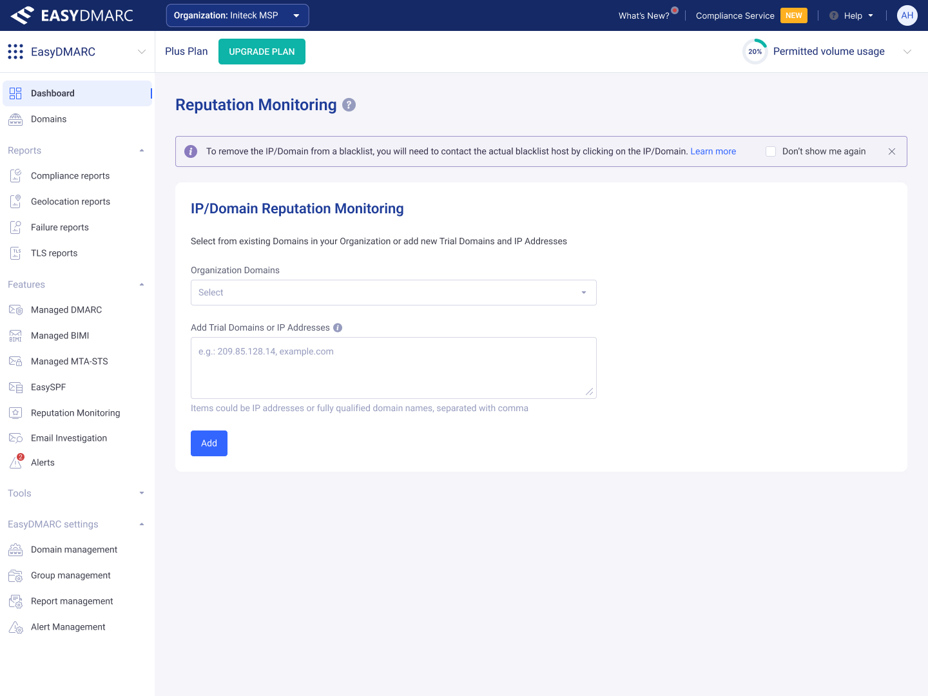
Task: Click the Geolocation reports icon
Action: point(15,201)
